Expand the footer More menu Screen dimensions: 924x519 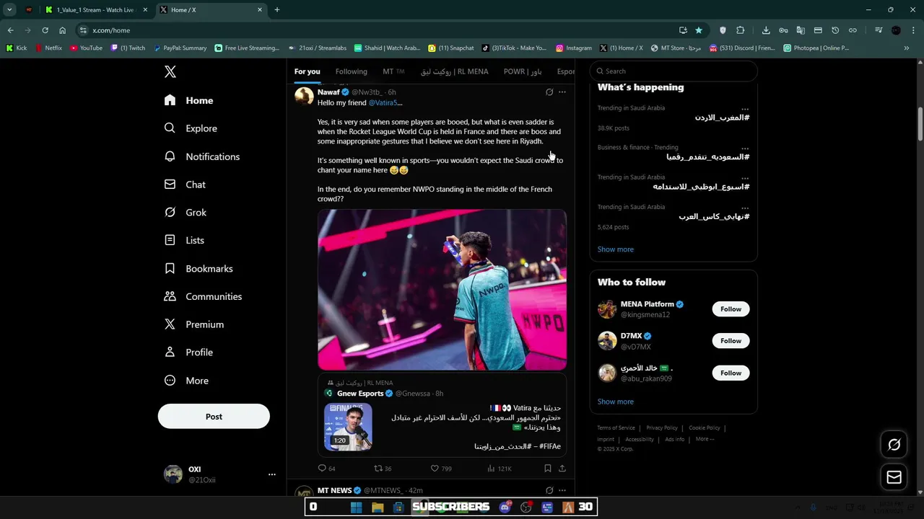coord(705,439)
